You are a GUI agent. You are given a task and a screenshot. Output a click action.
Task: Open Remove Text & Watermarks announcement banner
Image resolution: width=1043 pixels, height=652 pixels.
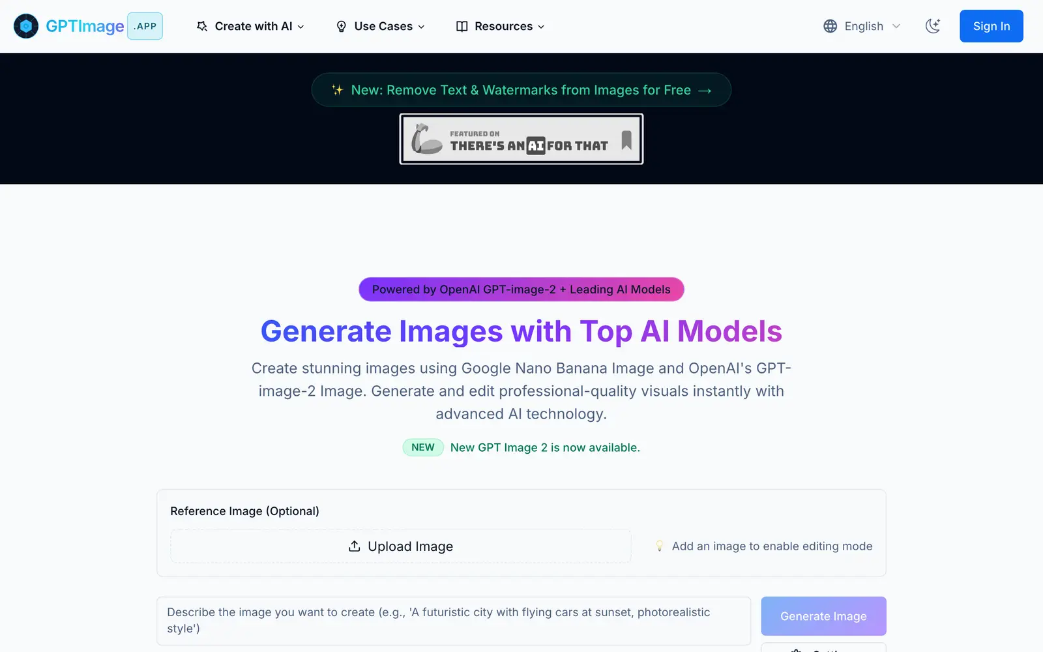coord(521,90)
